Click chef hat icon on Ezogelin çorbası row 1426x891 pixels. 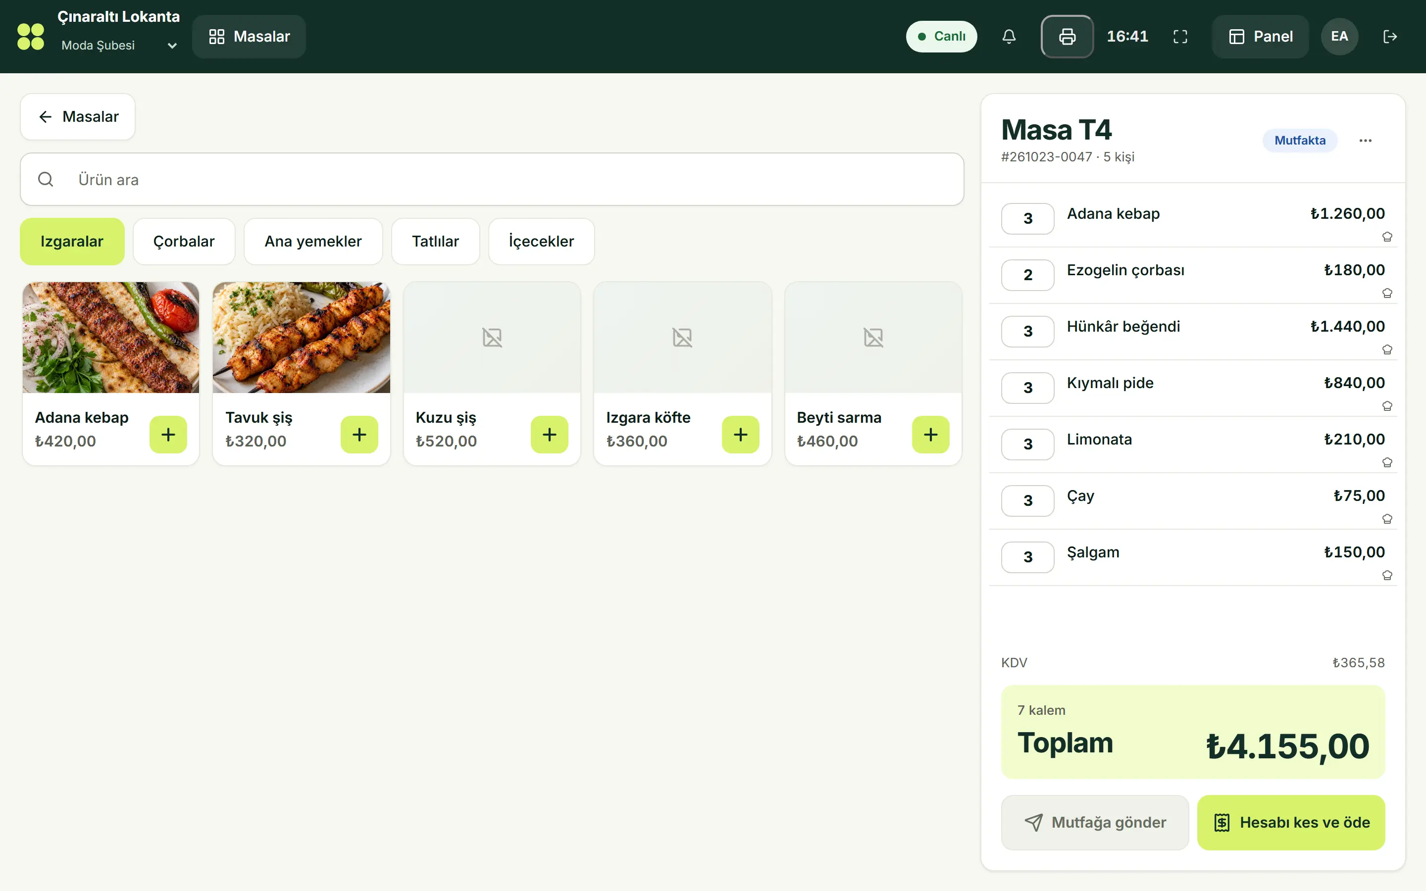1387,293
